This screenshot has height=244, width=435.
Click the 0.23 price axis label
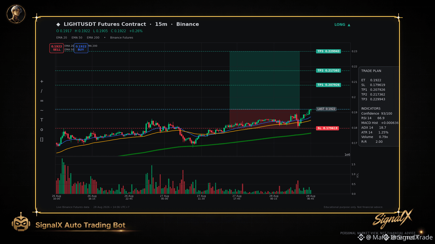tap(354, 51)
